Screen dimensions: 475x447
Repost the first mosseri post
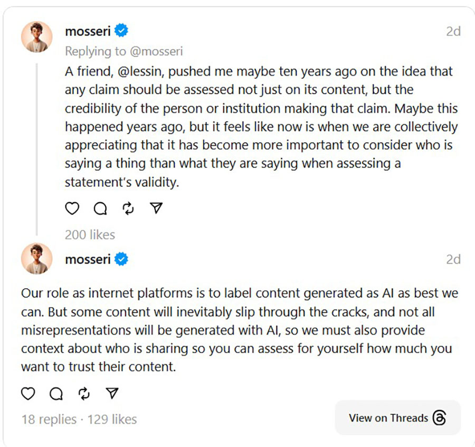(128, 209)
